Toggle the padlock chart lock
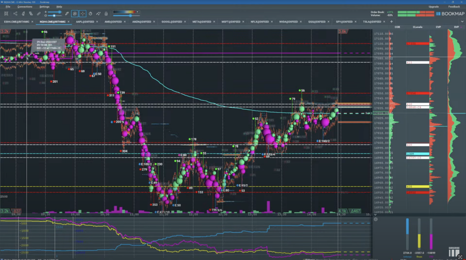The image size is (466, 260). 106,14
